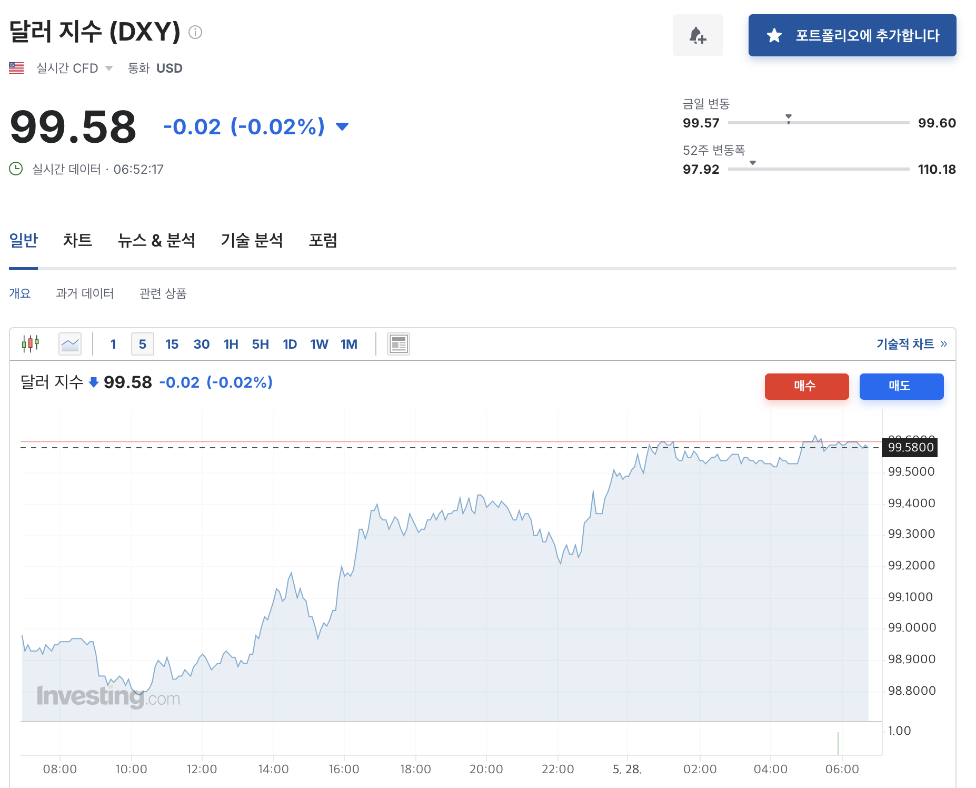976x788 pixels.
Task: Set chart interval to 1H
Action: tap(231, 344)
